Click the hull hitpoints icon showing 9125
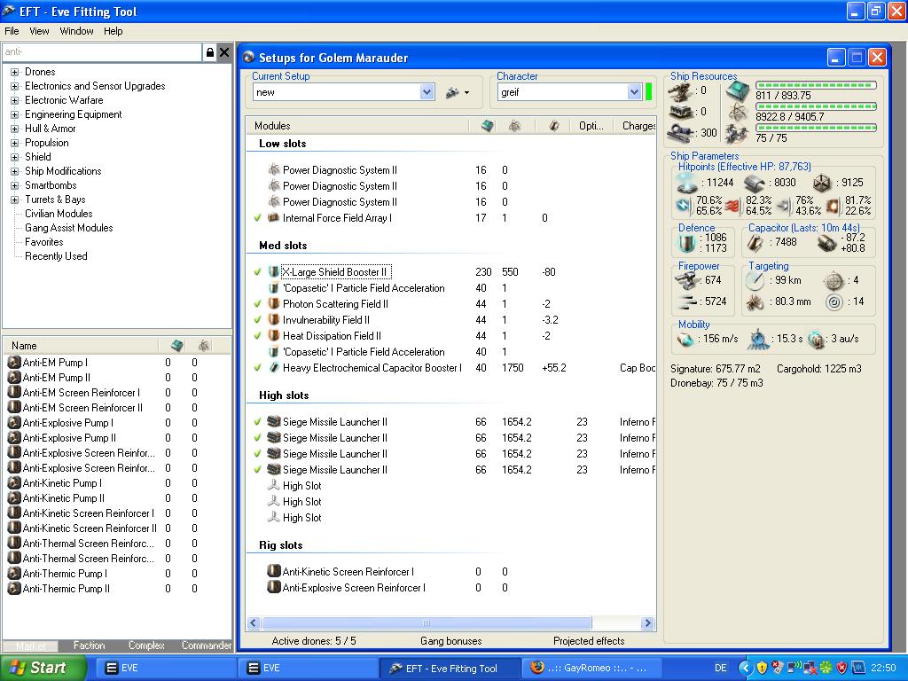Viewport: 908px width, 681px height. tap(821, 184)
